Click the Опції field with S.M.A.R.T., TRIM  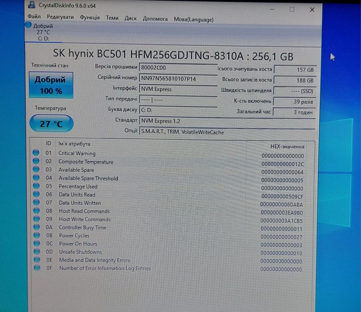pos(227,132)
